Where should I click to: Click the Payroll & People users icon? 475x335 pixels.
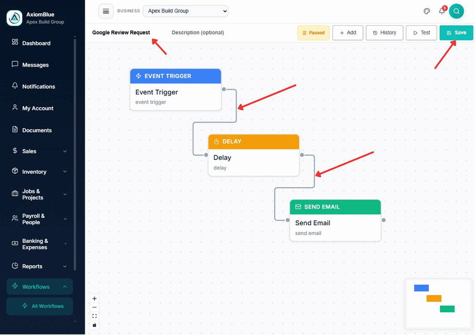click(15, 218)
